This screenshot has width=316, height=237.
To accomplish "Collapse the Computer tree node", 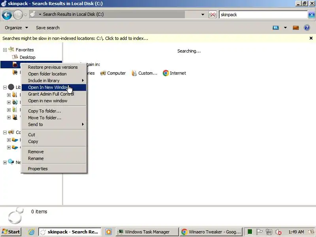I will coord(5,132).
